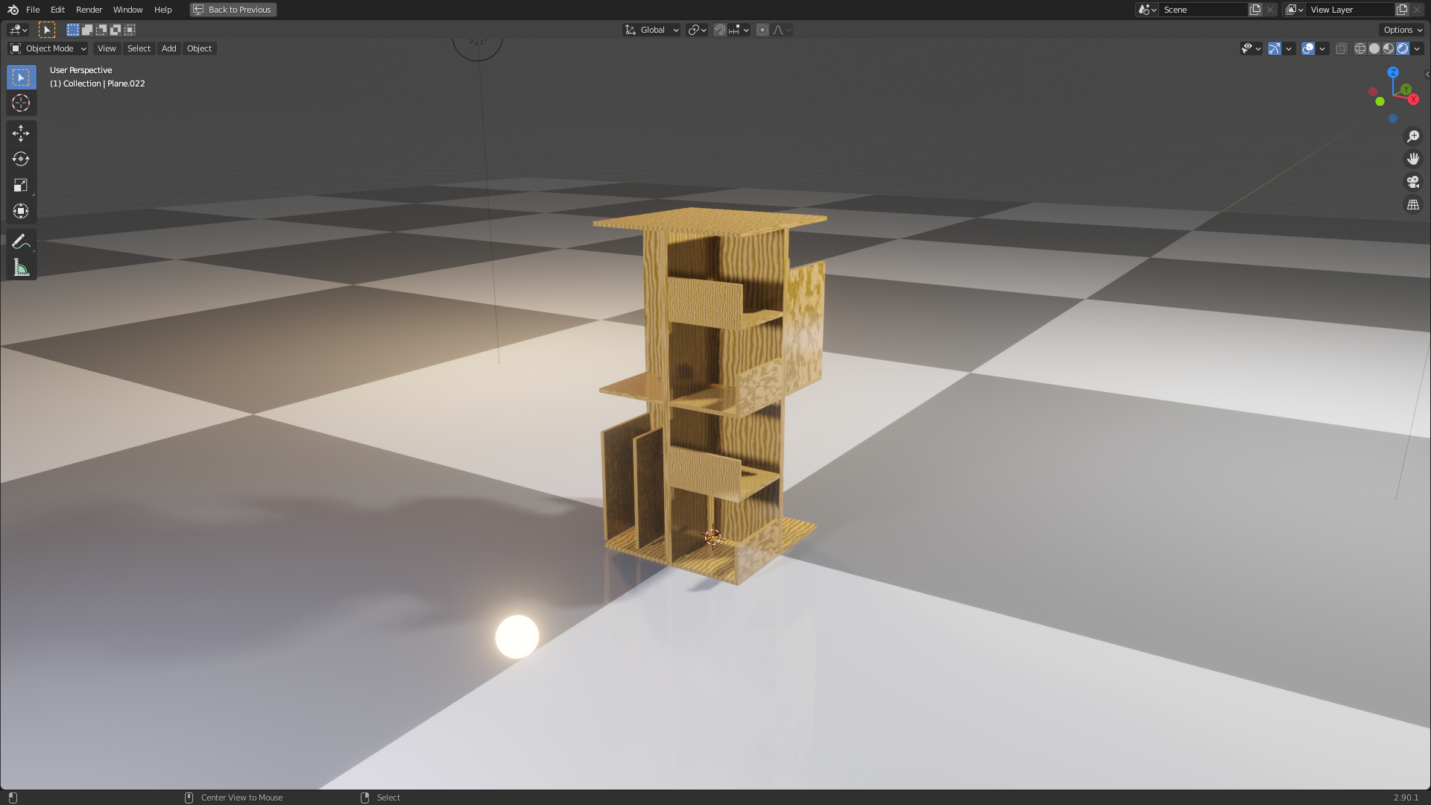Open the Render menu
This screenshot has height=805, width=1431.
pos(89,10)
